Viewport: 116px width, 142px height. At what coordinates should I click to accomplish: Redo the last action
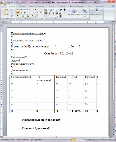16,2
